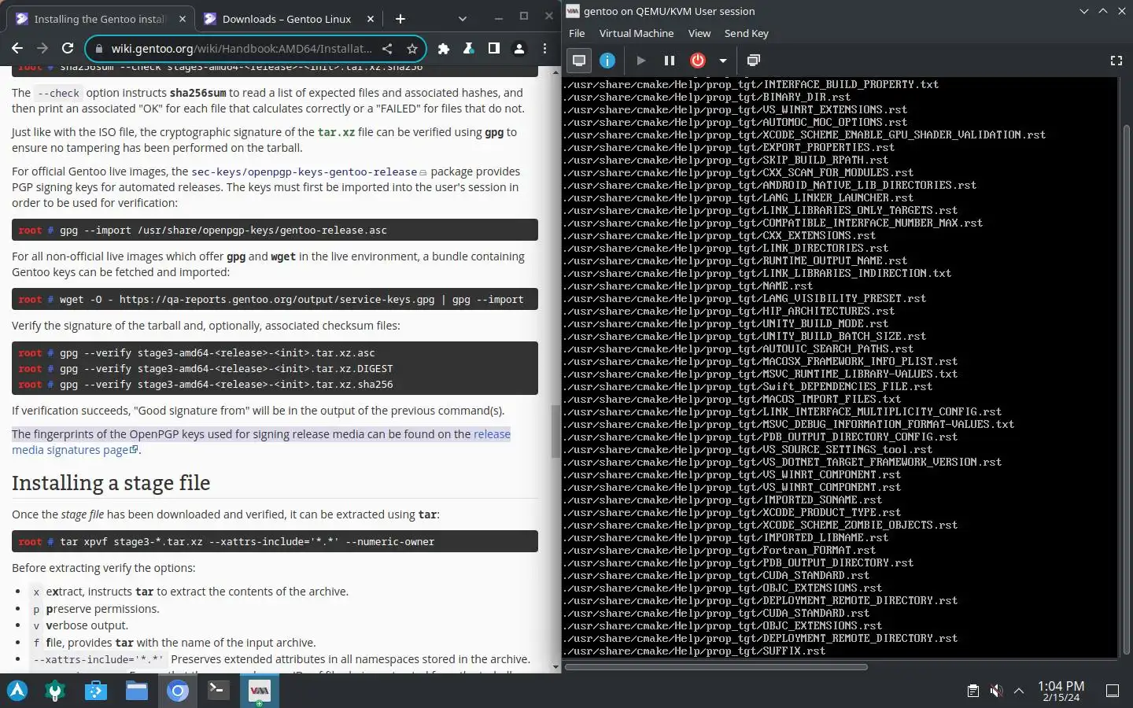Click the SUFFIX.rst line in VM console
This screenshot has height=708, width=1133.
[x=695, y=651]
